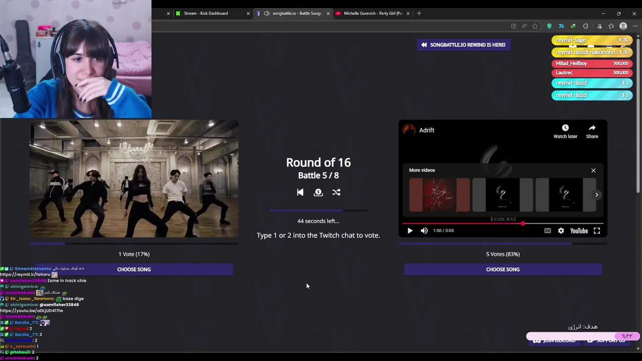Open browser Settings and more menu

635,26
